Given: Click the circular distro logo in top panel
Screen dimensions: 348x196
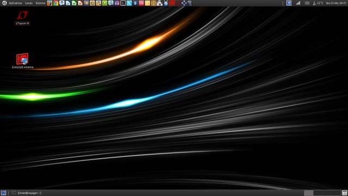Looking at the screenshot, I should coord(4,3).
